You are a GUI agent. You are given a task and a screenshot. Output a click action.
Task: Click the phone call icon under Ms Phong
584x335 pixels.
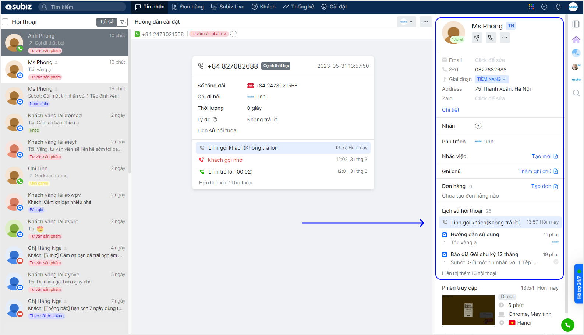pos(491,38)
